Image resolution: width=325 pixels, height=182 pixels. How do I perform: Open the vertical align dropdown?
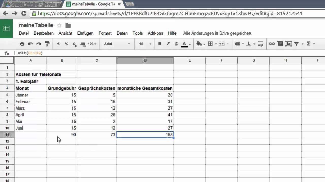(251, 44)
